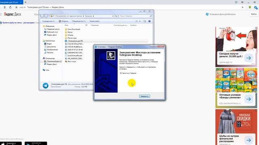Select Документы library in sidebar

[50, 47]
